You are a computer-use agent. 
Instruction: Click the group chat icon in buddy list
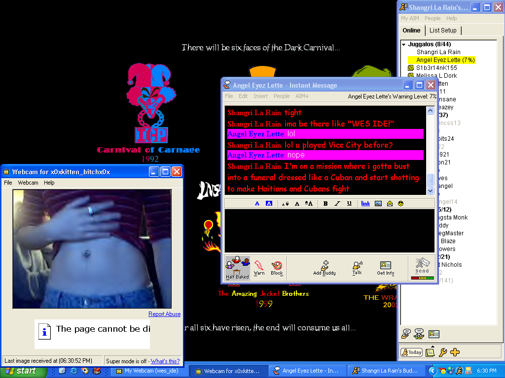(419, 334)
